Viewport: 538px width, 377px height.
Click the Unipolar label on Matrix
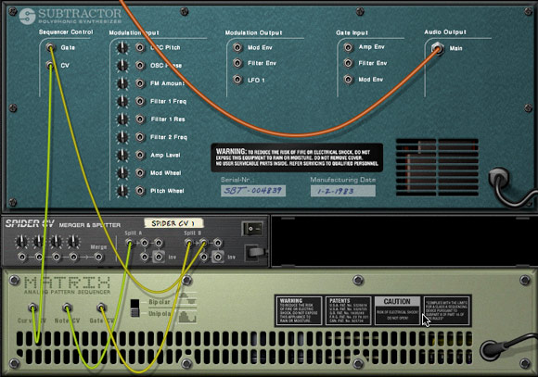[x=160, y=314]
